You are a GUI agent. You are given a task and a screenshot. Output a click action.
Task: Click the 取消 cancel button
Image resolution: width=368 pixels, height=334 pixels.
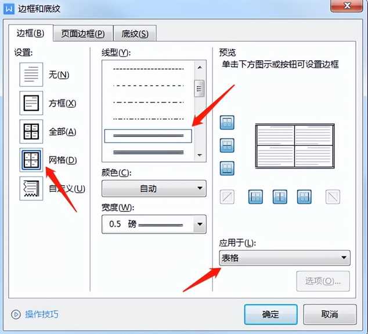pyautogui.click(x=329, y=314)
